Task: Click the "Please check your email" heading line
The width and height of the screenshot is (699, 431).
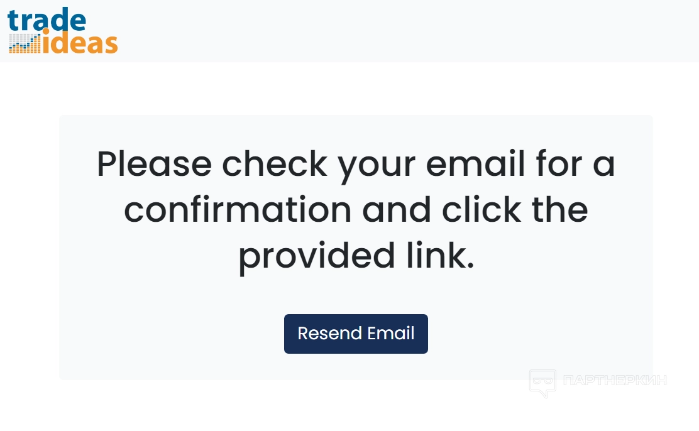Action: 356,164
